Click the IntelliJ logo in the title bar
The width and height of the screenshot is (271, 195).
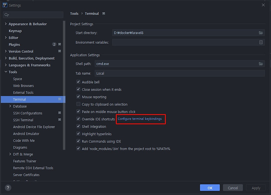(5, 5)
